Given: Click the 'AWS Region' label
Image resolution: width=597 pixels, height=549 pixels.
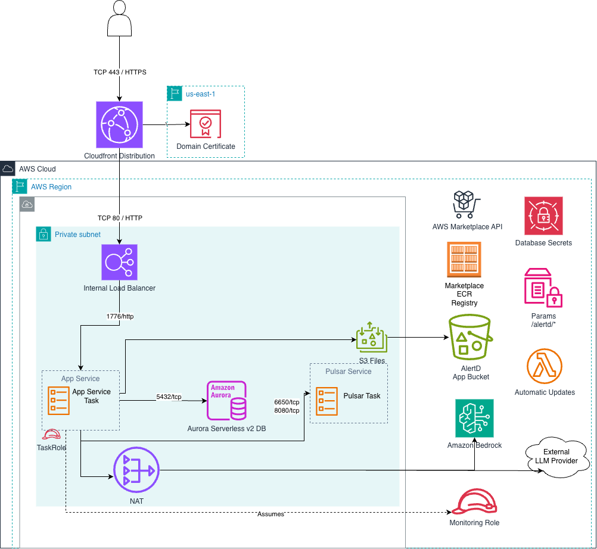Looking at the screenshot, I should click(x=51, y=187).
